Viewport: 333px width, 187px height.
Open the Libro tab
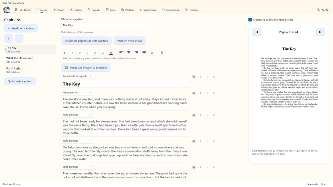[x=111, y=10]
